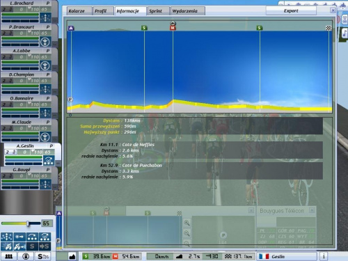Expand L.Brochard's rider card arrow
Viewport: 348px width, 261px height.
click(x=55, y=20)
